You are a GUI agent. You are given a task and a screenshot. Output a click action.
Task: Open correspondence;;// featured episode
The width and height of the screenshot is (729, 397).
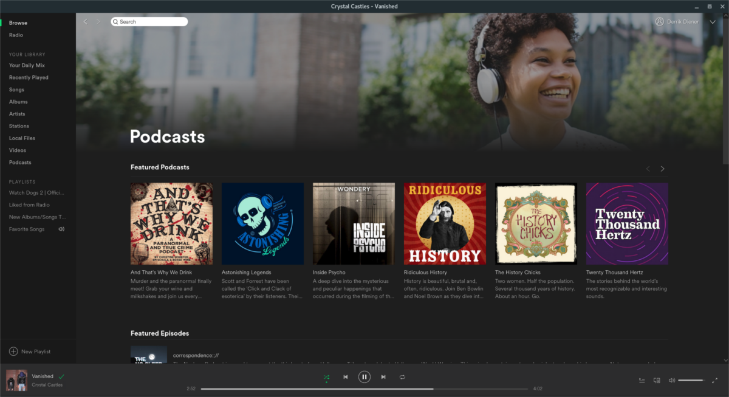click(196, 355)
